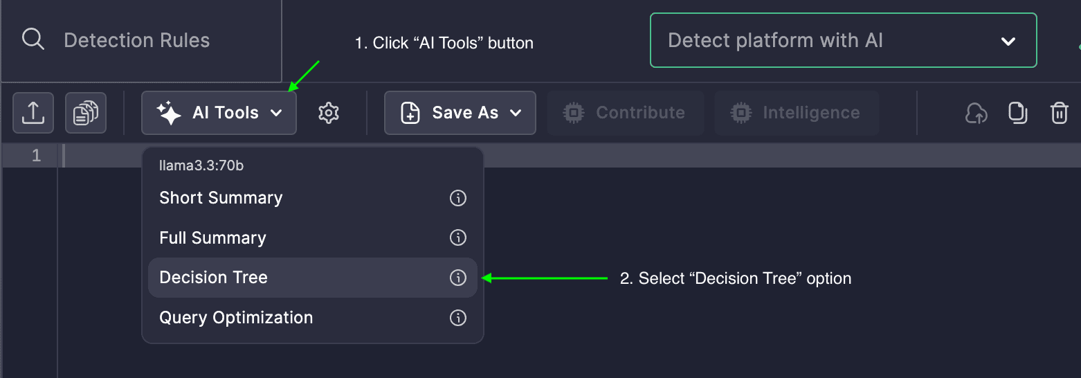Click the upload icon in the toolbar

[33, 113]
